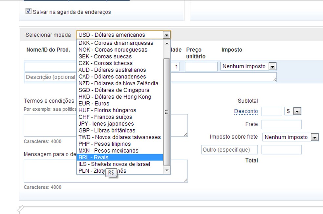Open the 'Nenhum imposto' product tax dropdown
The width and height of the screenshot is (323, 214).
tap(272, 67)
